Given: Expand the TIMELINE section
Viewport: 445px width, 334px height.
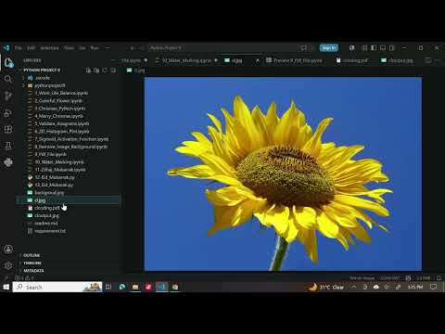Looking at the screenshot, I should tap(32, 263).
